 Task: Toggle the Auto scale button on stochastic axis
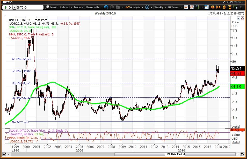click(236, 142)
